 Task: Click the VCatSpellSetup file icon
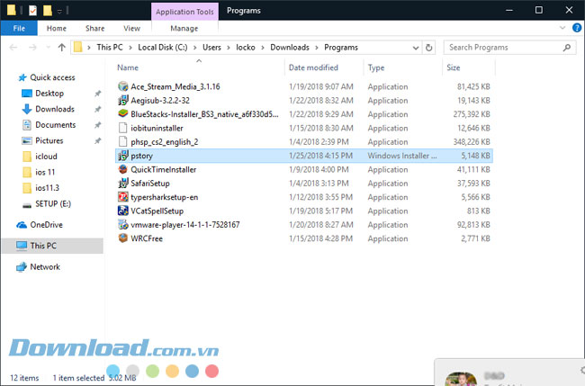click(x=123, y=211)
